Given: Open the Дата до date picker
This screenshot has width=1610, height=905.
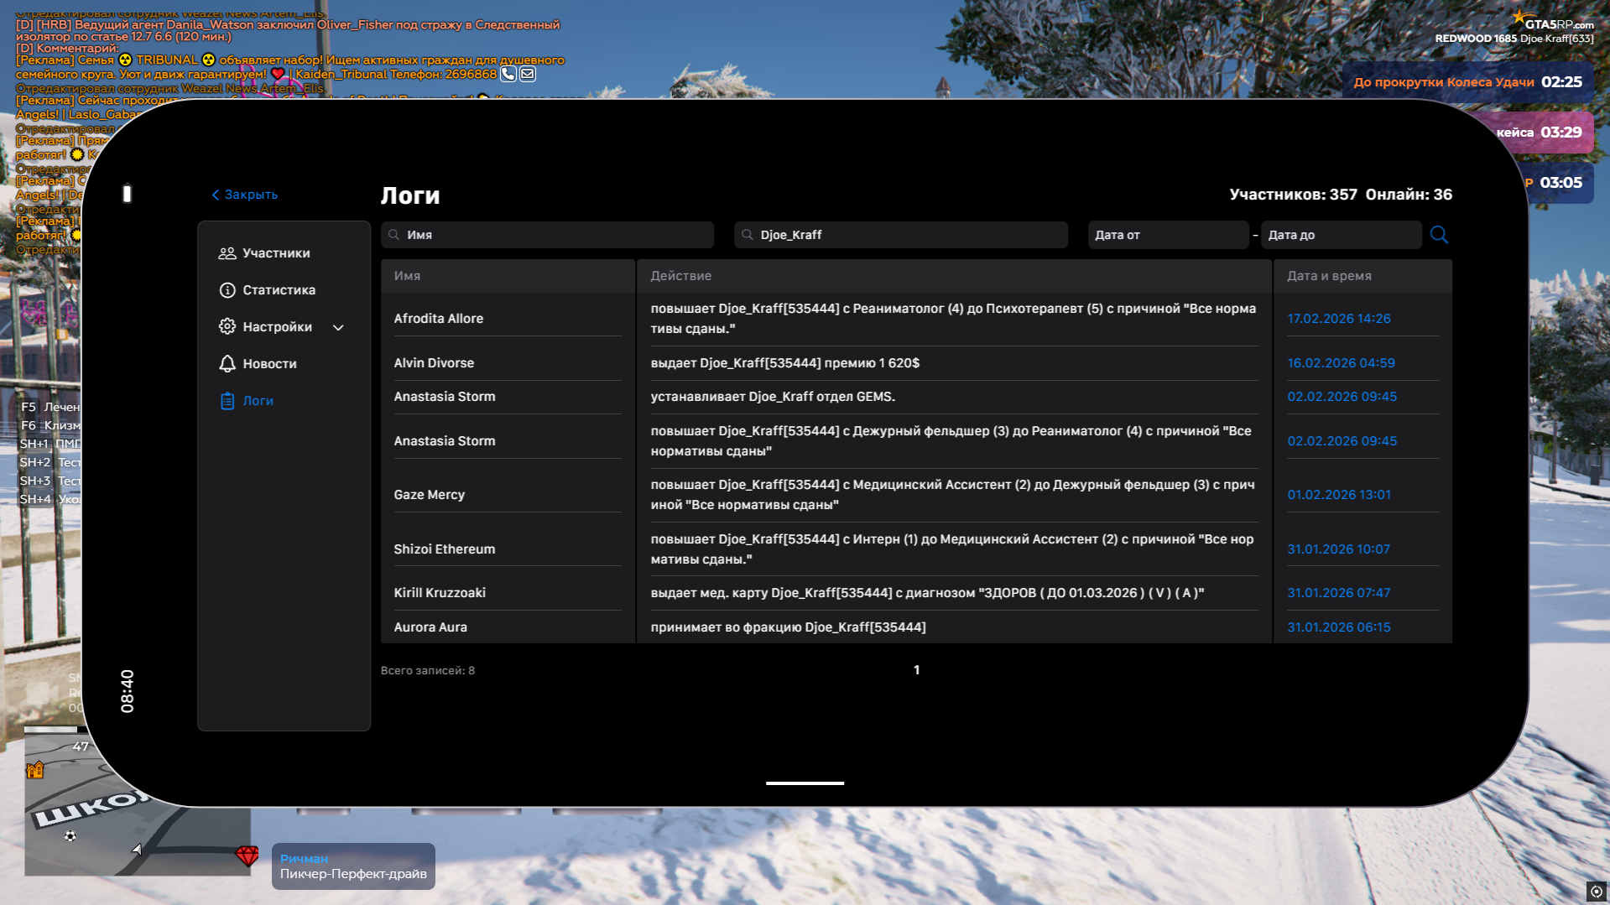Looking at the screenshot, I should [x=1340, y=235].
